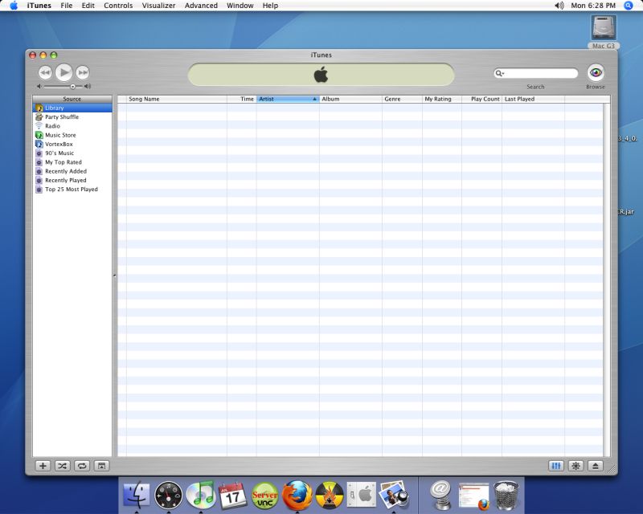Skip forward to the next track

tap(83, 72)
